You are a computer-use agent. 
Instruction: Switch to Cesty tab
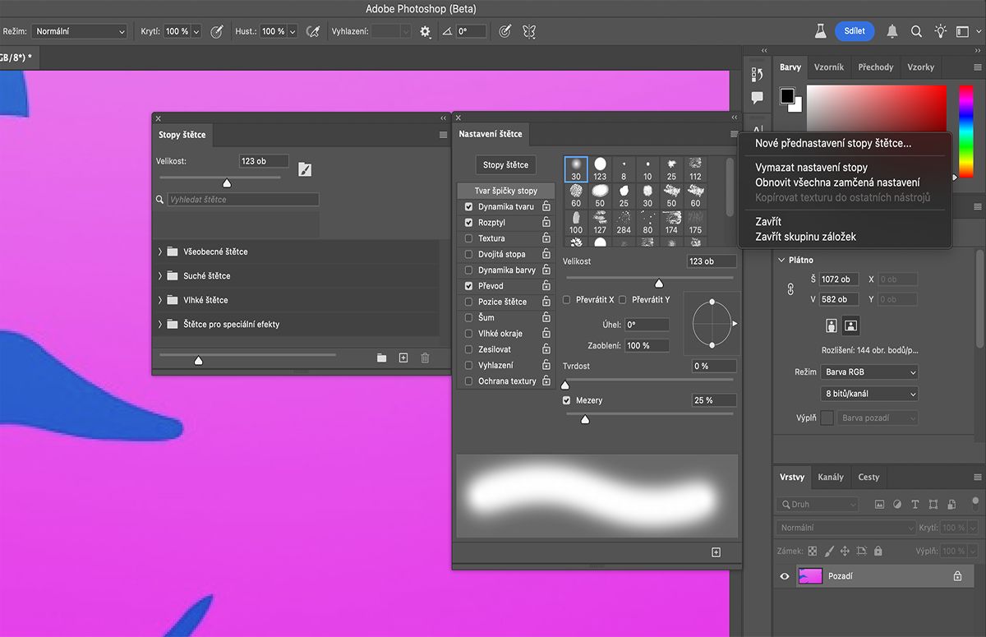point(869,477)
